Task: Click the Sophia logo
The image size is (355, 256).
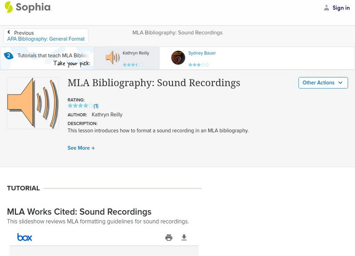Action: pos(28,8)
